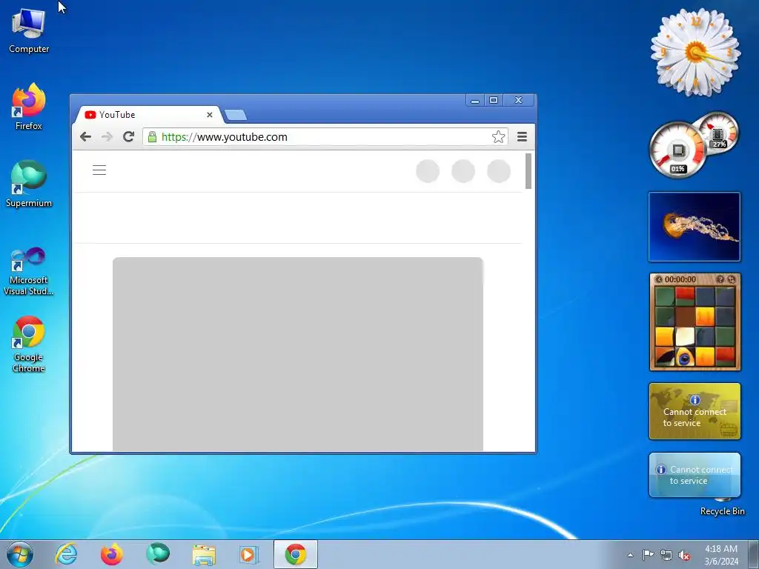This screenshot has height=569, width=759.
Task: Click the address bar showing www.youtube.com
Action: [x=325, y=137]
